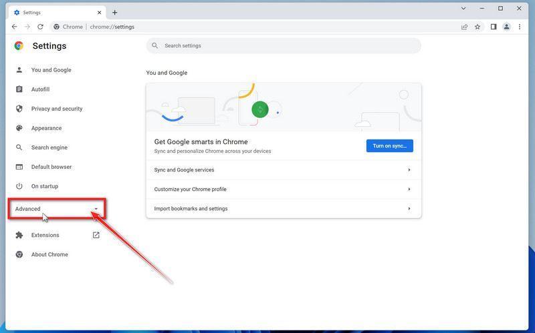
Task: Click the You and Google person icon
Action: click(19, 70)
